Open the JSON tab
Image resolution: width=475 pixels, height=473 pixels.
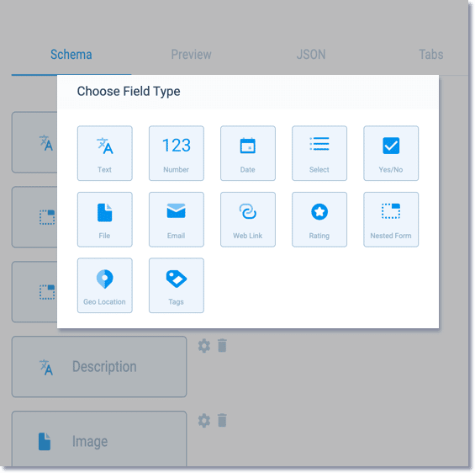tap(311, 55)
